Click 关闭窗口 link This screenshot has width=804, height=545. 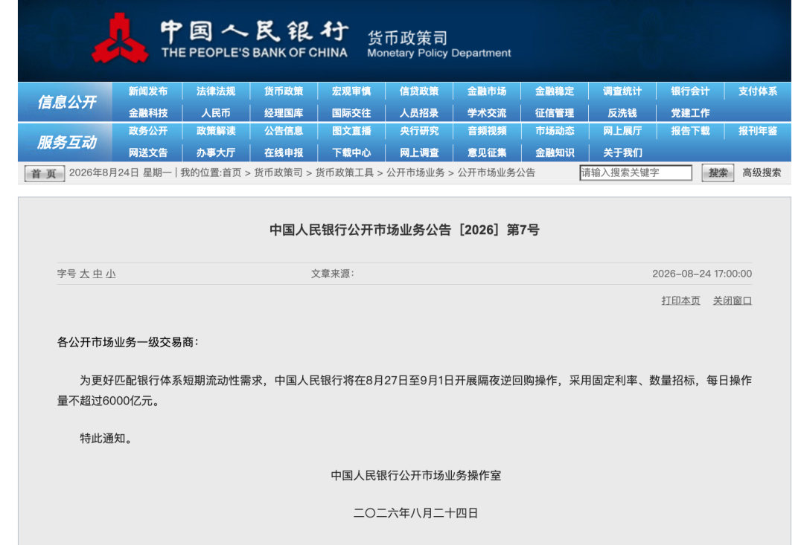(733, 300)
